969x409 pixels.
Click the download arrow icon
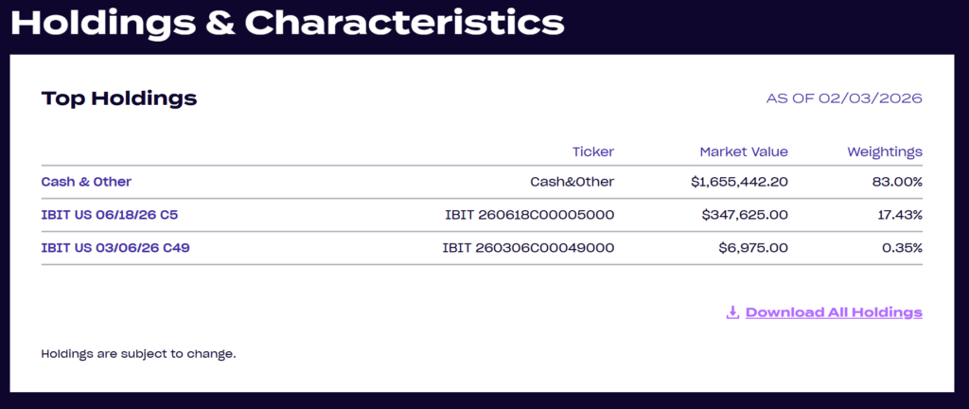732,312
